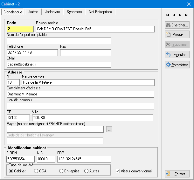
Task: Add a new cabinet with Ajouter
Action: [177, 35]
